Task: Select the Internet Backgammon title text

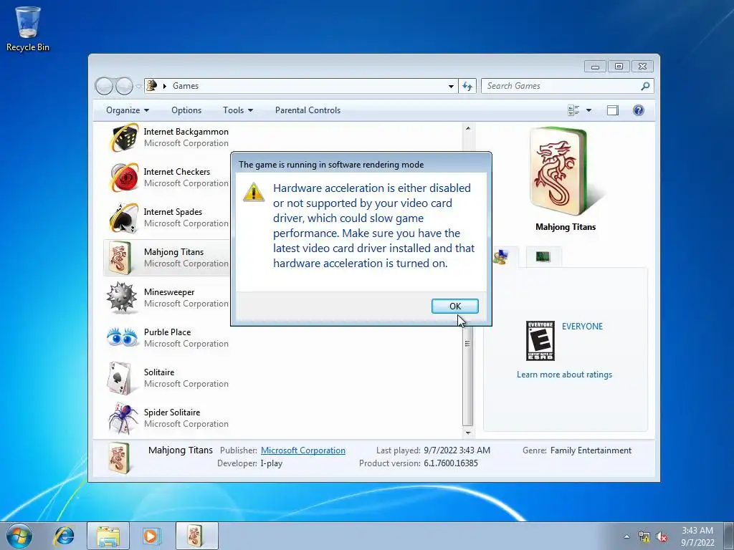Action: 186,132
